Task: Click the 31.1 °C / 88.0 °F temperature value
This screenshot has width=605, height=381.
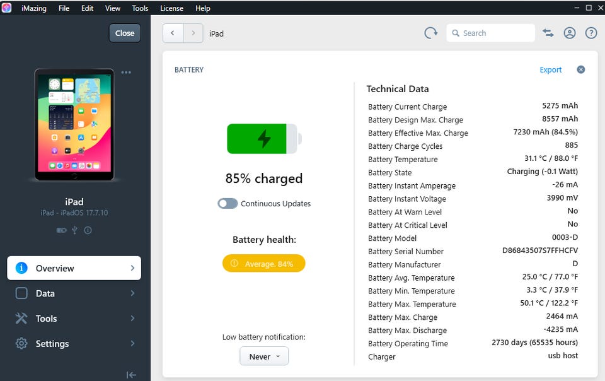Action: pyautogui.click(x=551, y=158)
